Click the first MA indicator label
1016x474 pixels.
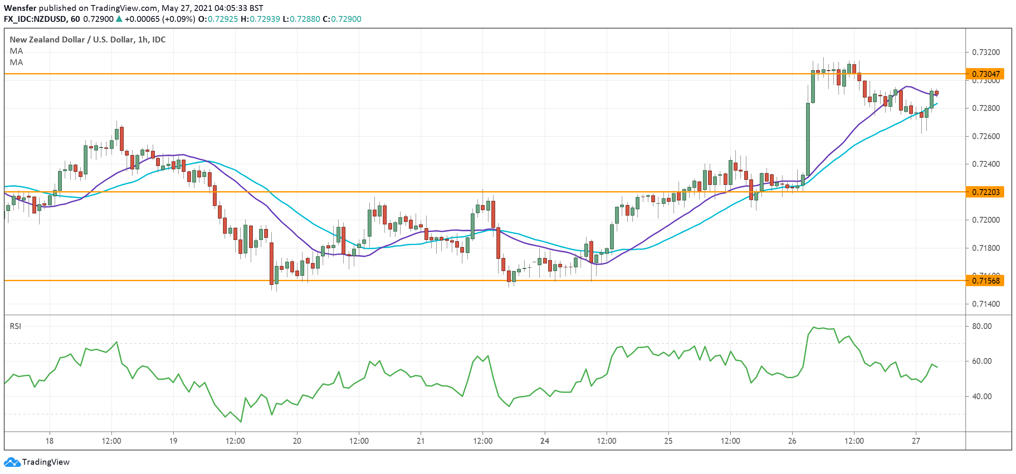[16, 51]
